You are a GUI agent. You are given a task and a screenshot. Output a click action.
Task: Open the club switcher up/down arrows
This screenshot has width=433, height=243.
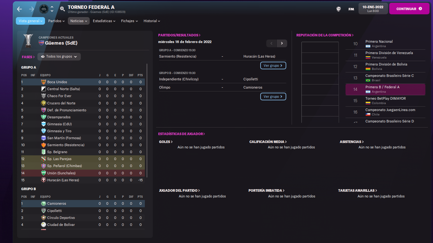point(52,9)
